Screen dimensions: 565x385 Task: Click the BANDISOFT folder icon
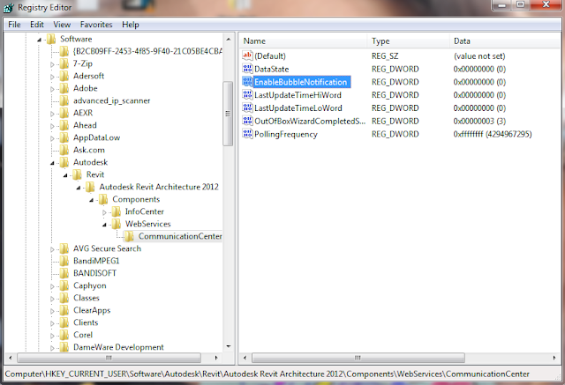pos(64,273)
